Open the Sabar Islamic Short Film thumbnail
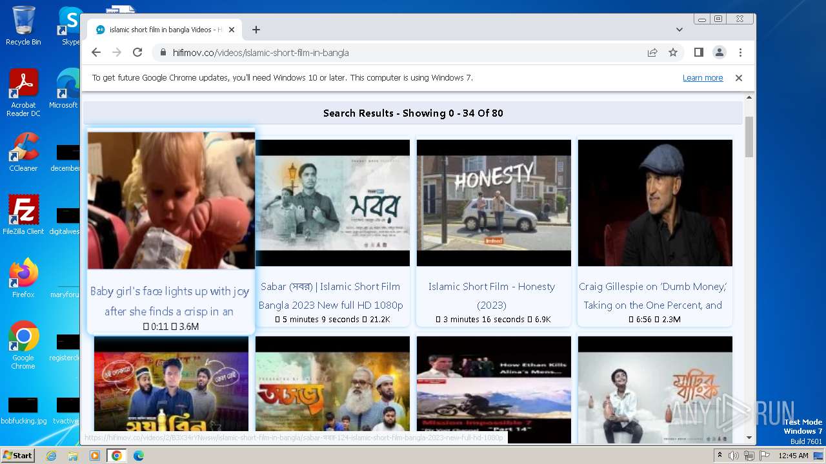This screenshot has width=826, height=464. click(332, 203)
